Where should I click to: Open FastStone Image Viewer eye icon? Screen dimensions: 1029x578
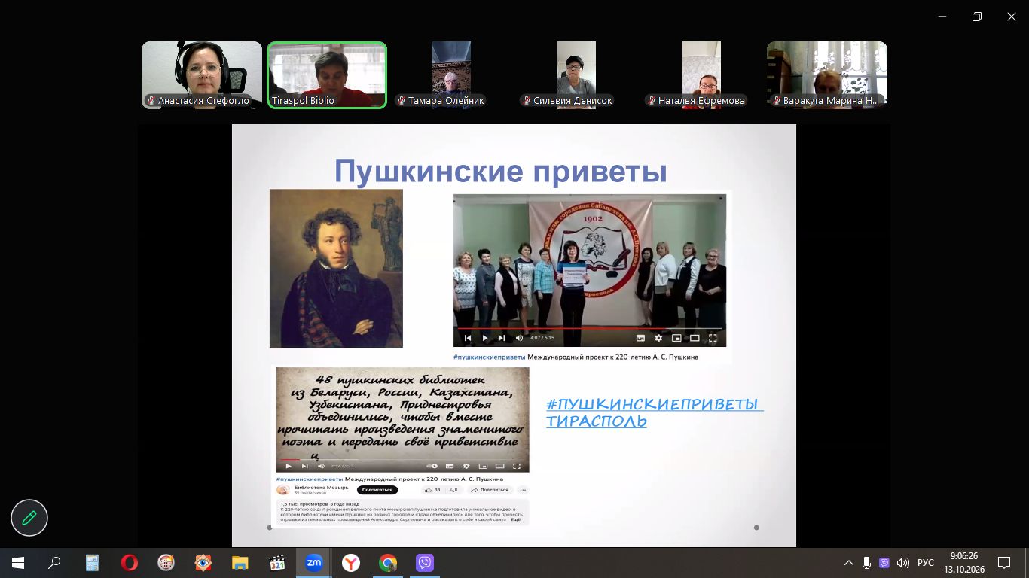[203, 562]
